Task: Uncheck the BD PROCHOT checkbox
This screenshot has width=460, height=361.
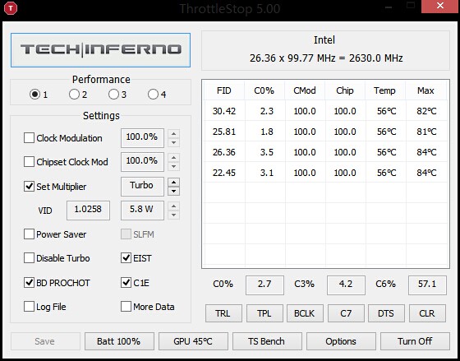Action: [29, 283]
